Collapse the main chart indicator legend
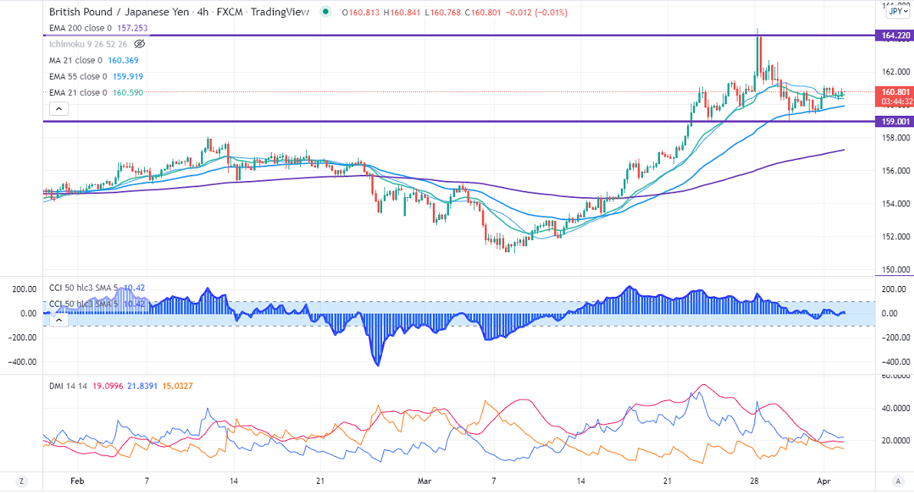 pos(59,109)
